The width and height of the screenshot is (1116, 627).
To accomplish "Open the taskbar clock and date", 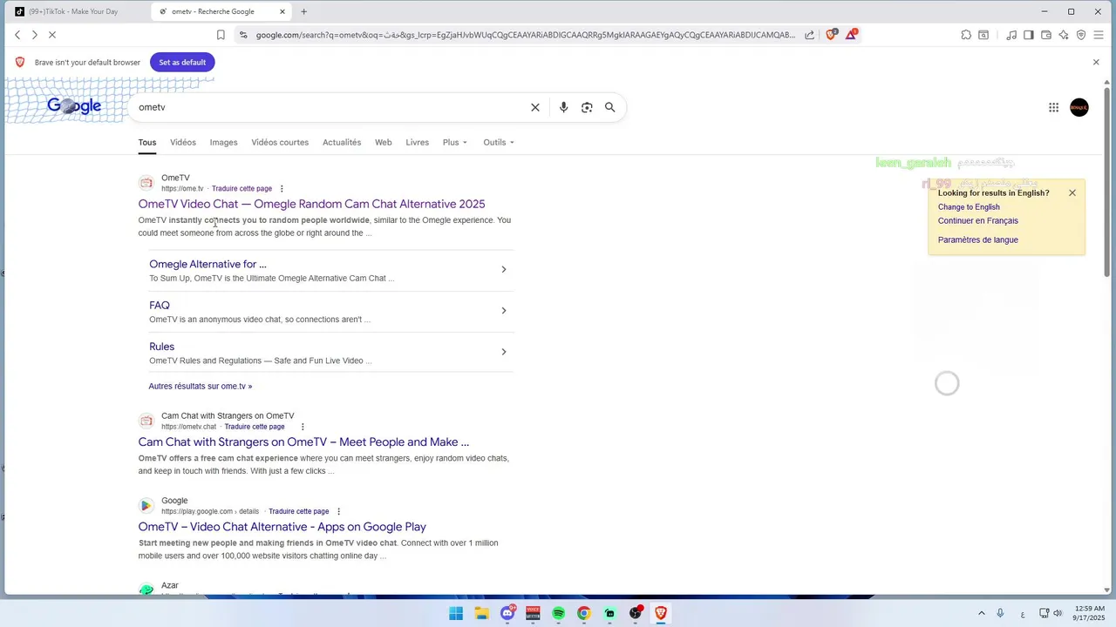I will pos(1090,613).
